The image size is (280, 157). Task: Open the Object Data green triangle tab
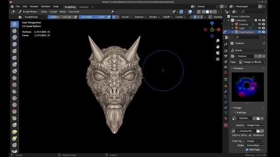point(226,113)
